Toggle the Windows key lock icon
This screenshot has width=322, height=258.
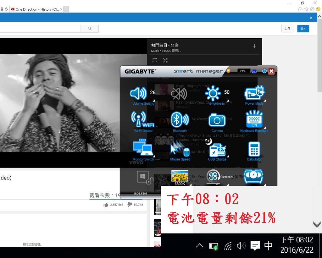(x=145, y=177)
